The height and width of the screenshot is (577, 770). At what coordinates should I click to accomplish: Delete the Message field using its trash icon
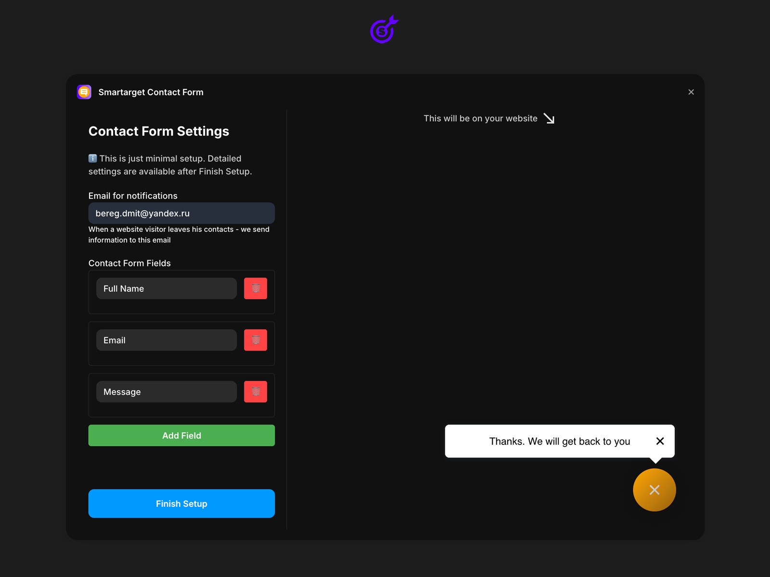coord(255,391)
